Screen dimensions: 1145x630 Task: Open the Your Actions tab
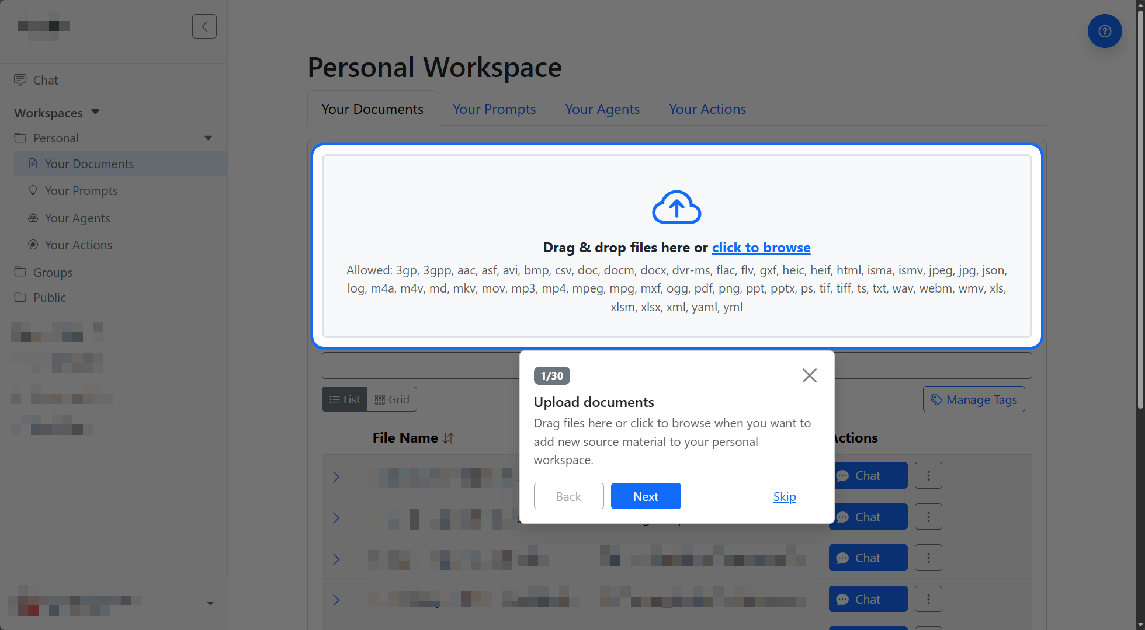[707, 109]
